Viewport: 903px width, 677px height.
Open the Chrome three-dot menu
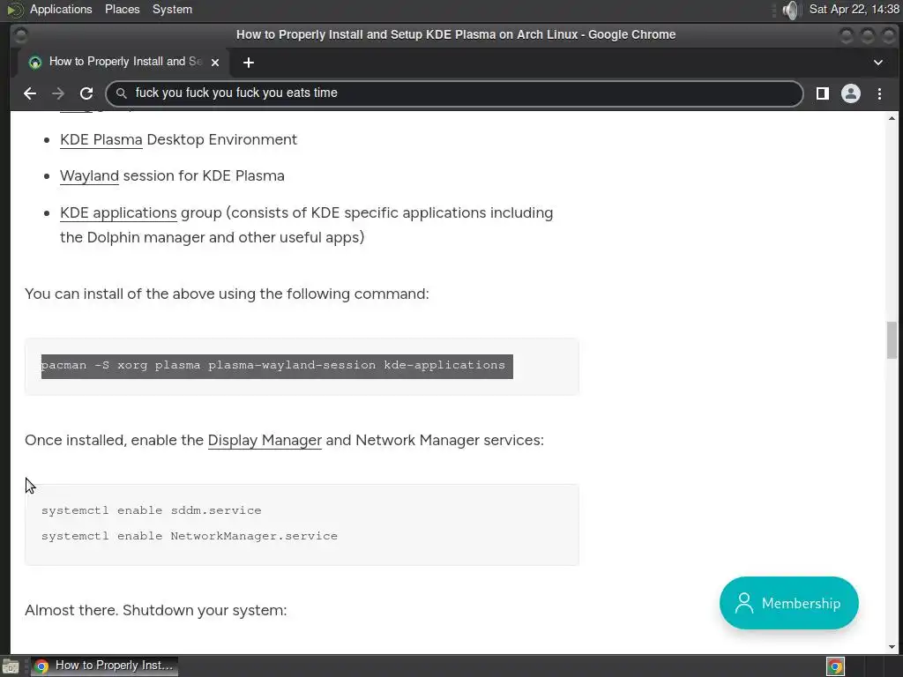(879, 93)
